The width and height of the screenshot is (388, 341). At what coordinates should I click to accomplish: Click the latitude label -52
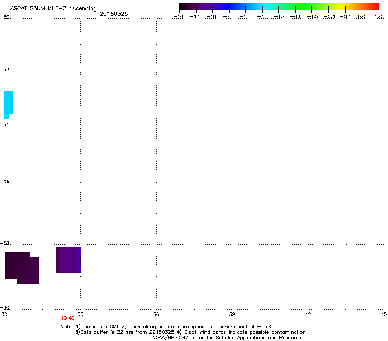click(x=5, y=70)
